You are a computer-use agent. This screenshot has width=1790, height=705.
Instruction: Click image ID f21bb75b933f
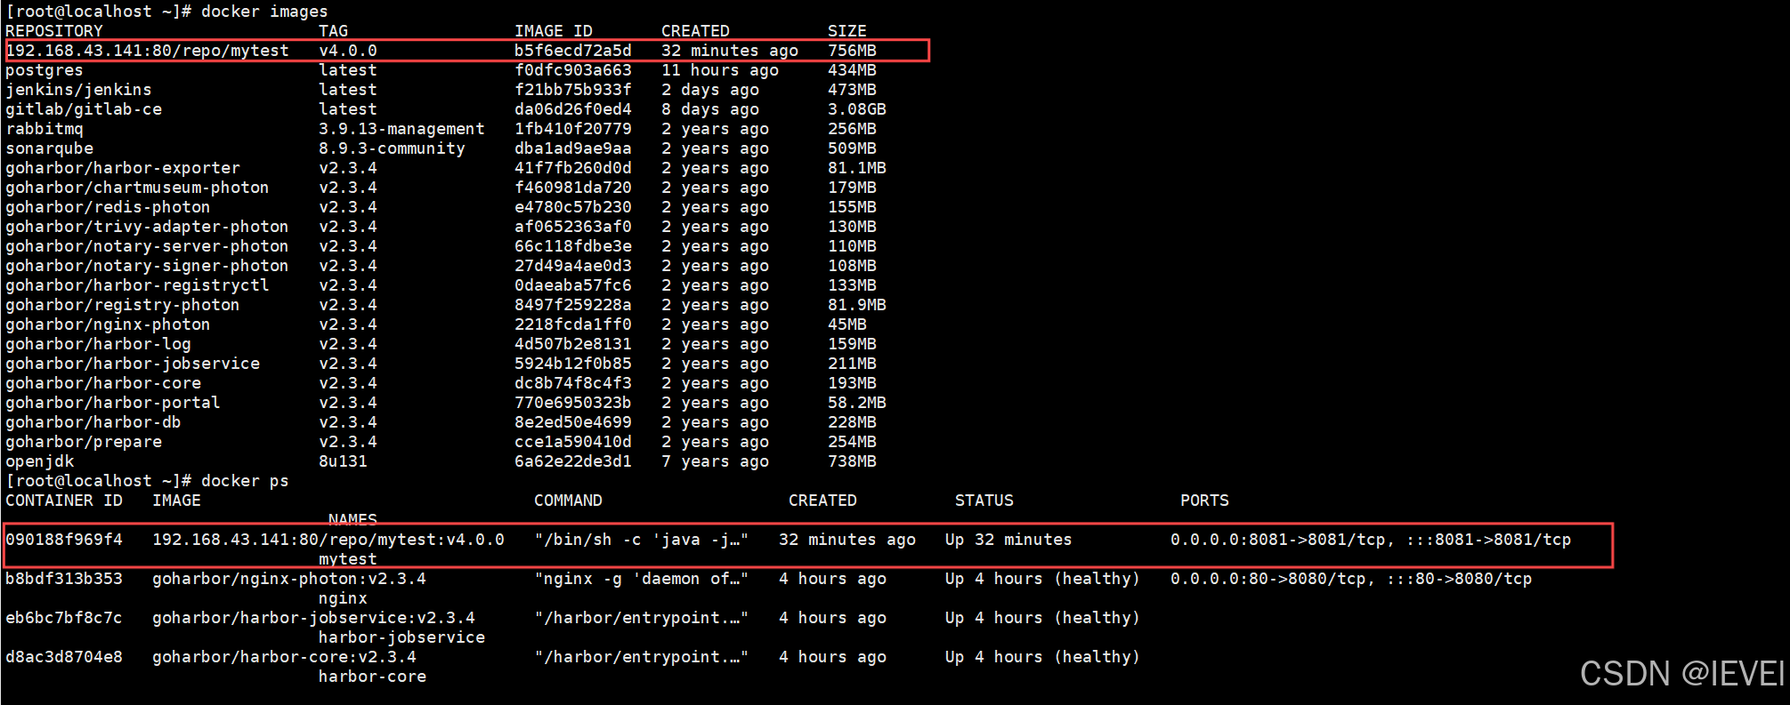pos(573,90)
